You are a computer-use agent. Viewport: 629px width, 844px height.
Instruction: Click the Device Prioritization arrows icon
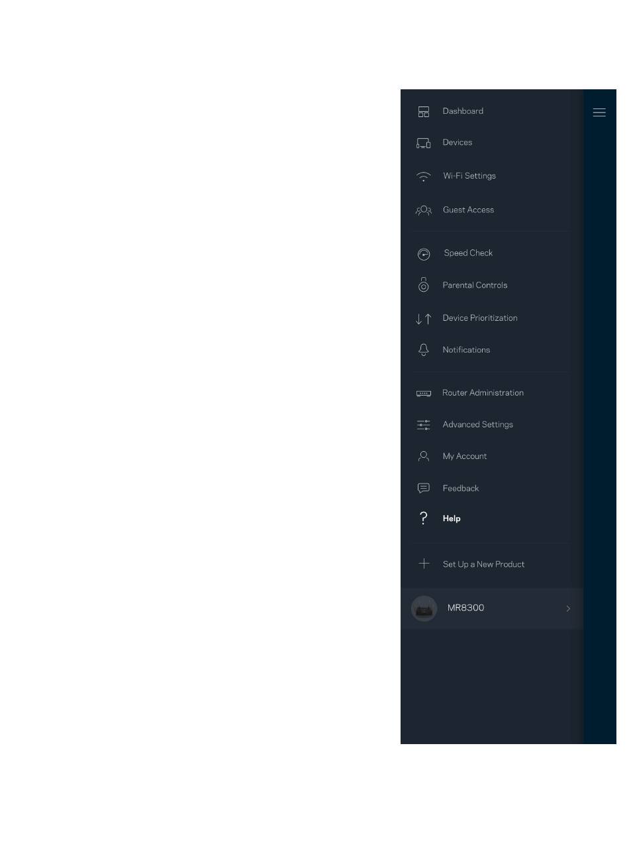pos(424,319)
